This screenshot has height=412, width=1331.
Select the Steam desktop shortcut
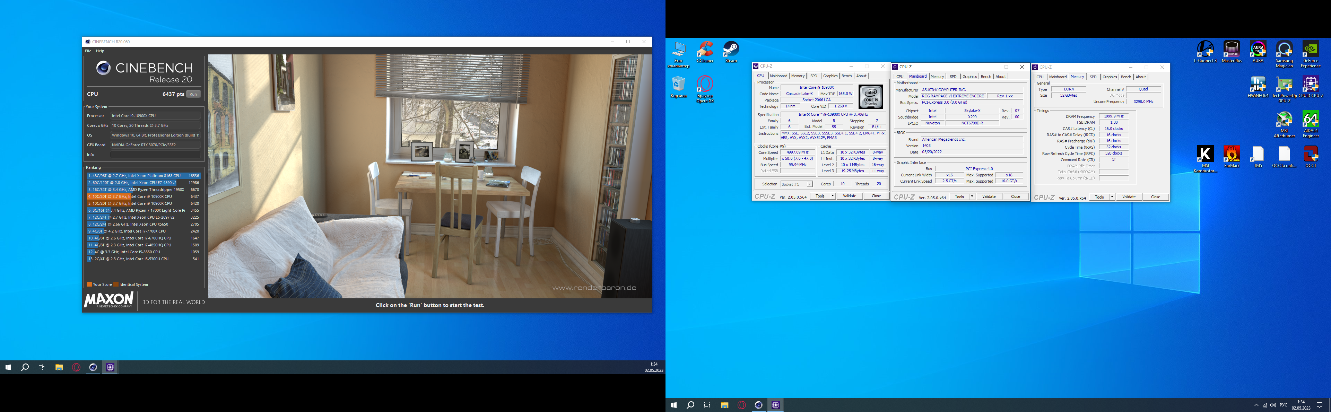click(731, 52)
